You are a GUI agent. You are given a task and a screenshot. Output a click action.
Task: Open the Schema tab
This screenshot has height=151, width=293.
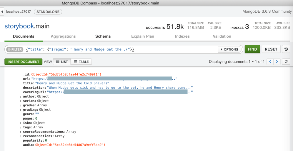[x=103, y=36]
